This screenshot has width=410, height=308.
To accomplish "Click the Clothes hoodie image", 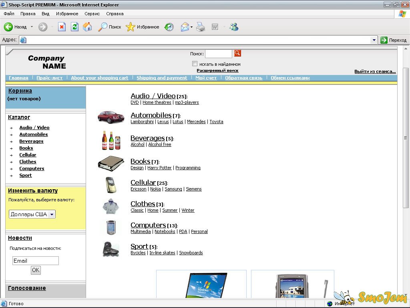I will click(111, 206).
